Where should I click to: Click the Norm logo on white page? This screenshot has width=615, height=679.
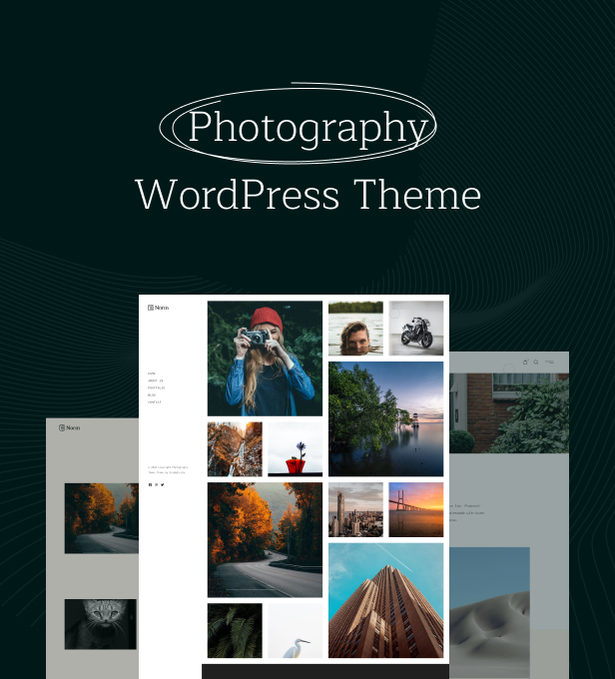click(158, 308)
